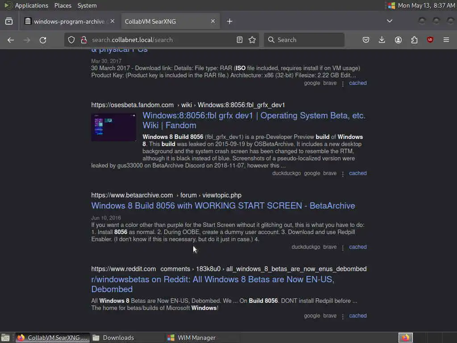Screen dimensions: 457x343
Task: Switch to the windows-program-archive tab
Action: pos(70,21)
